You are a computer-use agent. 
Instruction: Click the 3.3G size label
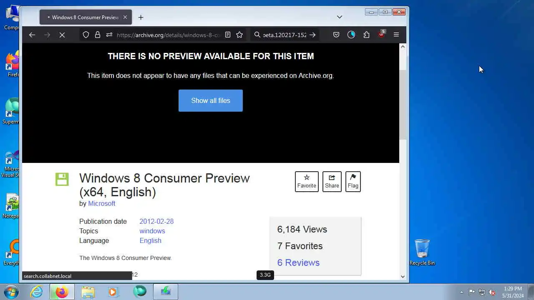coord(265,275)
